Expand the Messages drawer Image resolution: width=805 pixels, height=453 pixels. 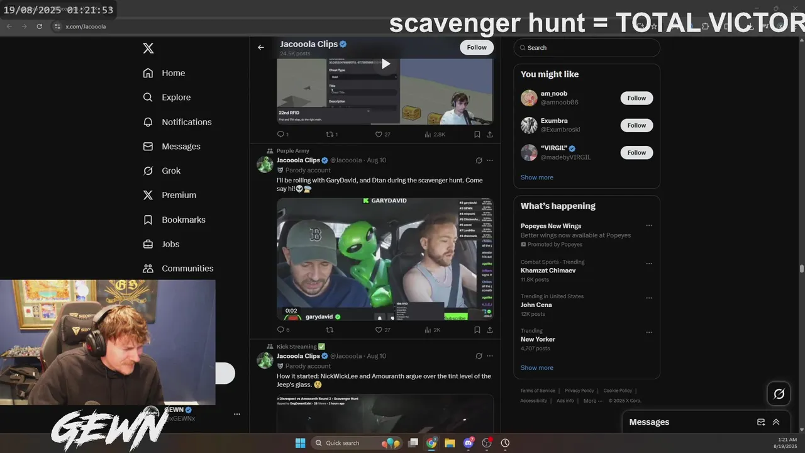(x=776, y=422)
